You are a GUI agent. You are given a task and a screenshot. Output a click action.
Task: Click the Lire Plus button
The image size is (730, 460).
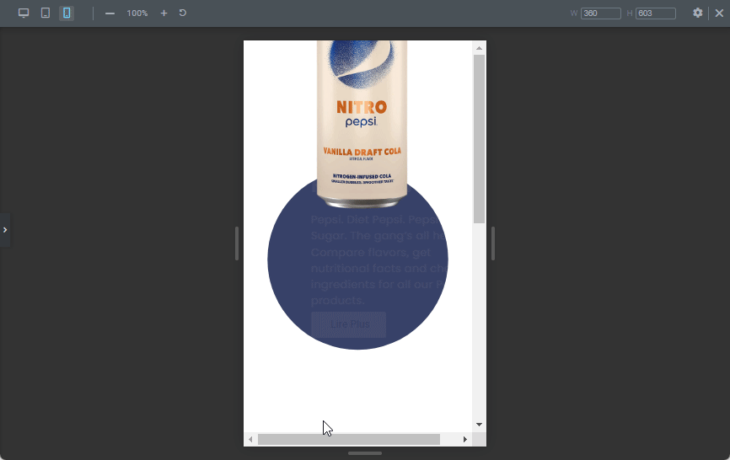click(349, 324)
